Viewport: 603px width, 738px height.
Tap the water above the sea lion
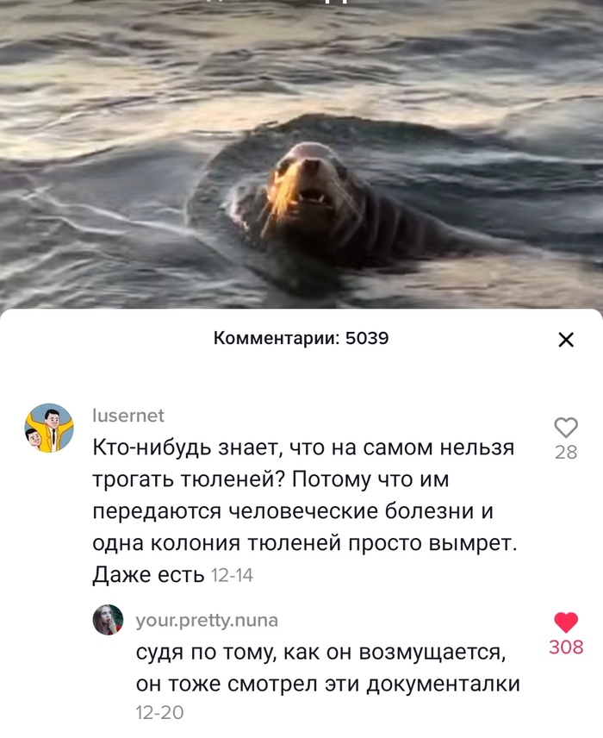tap(301, 71)
